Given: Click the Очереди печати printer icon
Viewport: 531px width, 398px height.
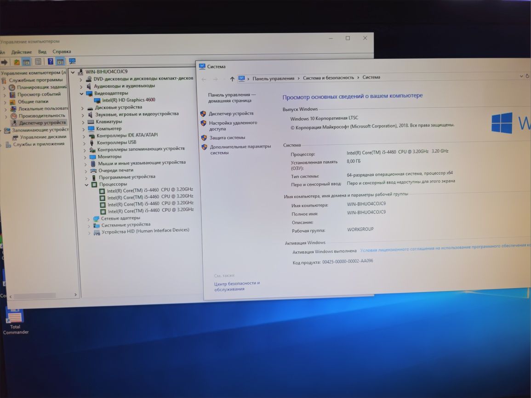Looking at the screenshot, I should click(x=93, y=171).
